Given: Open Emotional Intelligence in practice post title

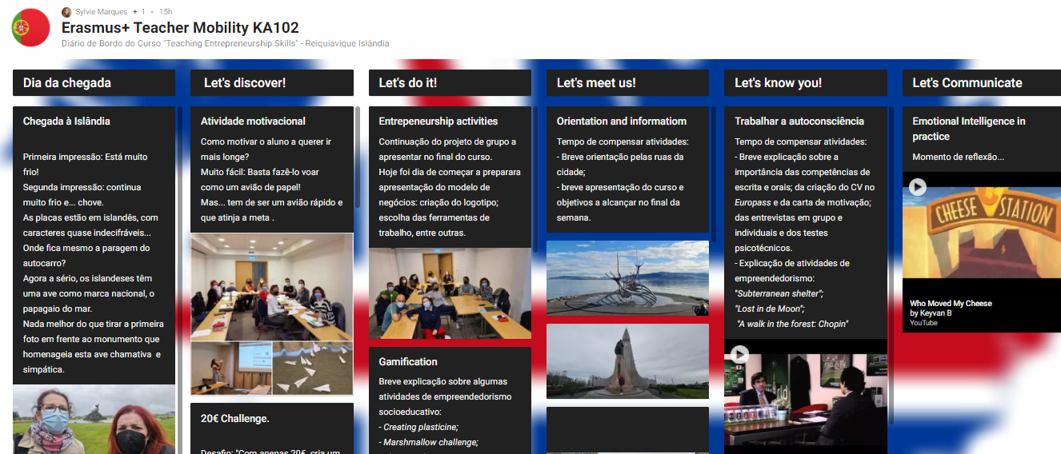Looking at the screenshot, I should click(969, 129).
